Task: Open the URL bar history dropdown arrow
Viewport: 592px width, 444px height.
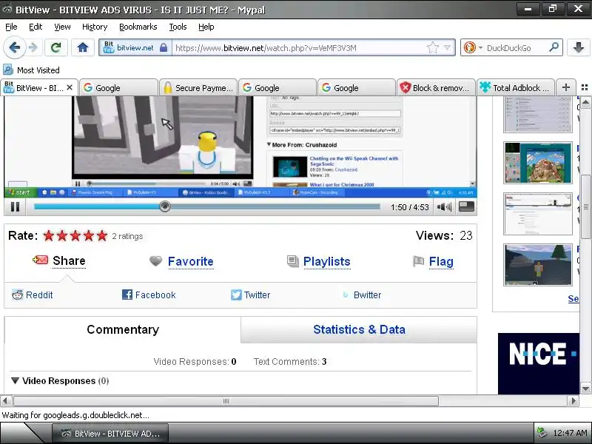Action: pyautogui.click(x=448, y=47)
